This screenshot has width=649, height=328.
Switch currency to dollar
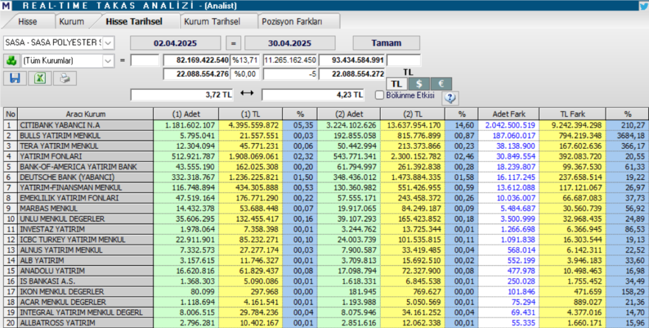pos(419,84)
